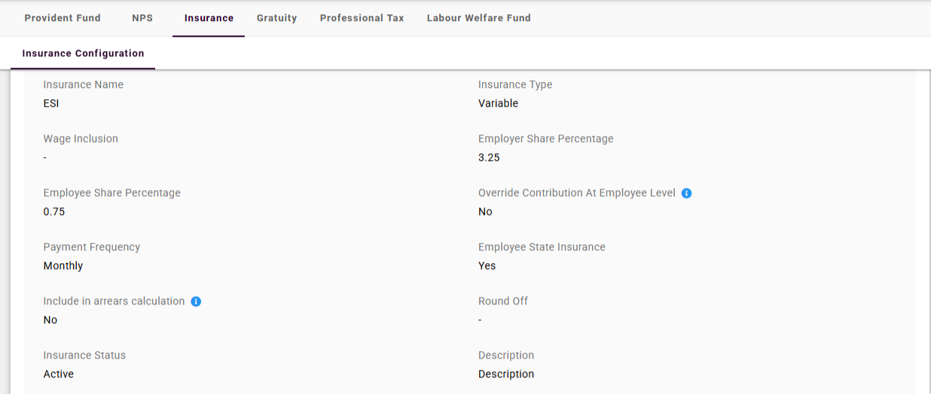The width and height of the screenshot is (931, 394).
Task: Open the Provident Fund tab
Action: point(63,18)
